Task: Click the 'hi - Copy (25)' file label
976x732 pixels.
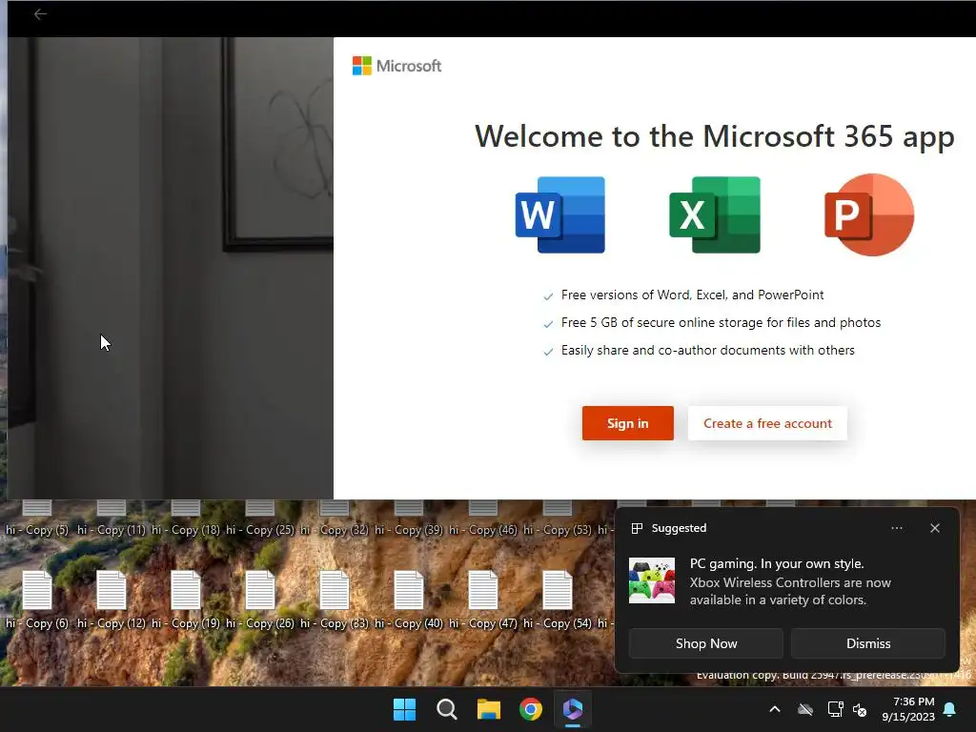Action: coord(260,530)
